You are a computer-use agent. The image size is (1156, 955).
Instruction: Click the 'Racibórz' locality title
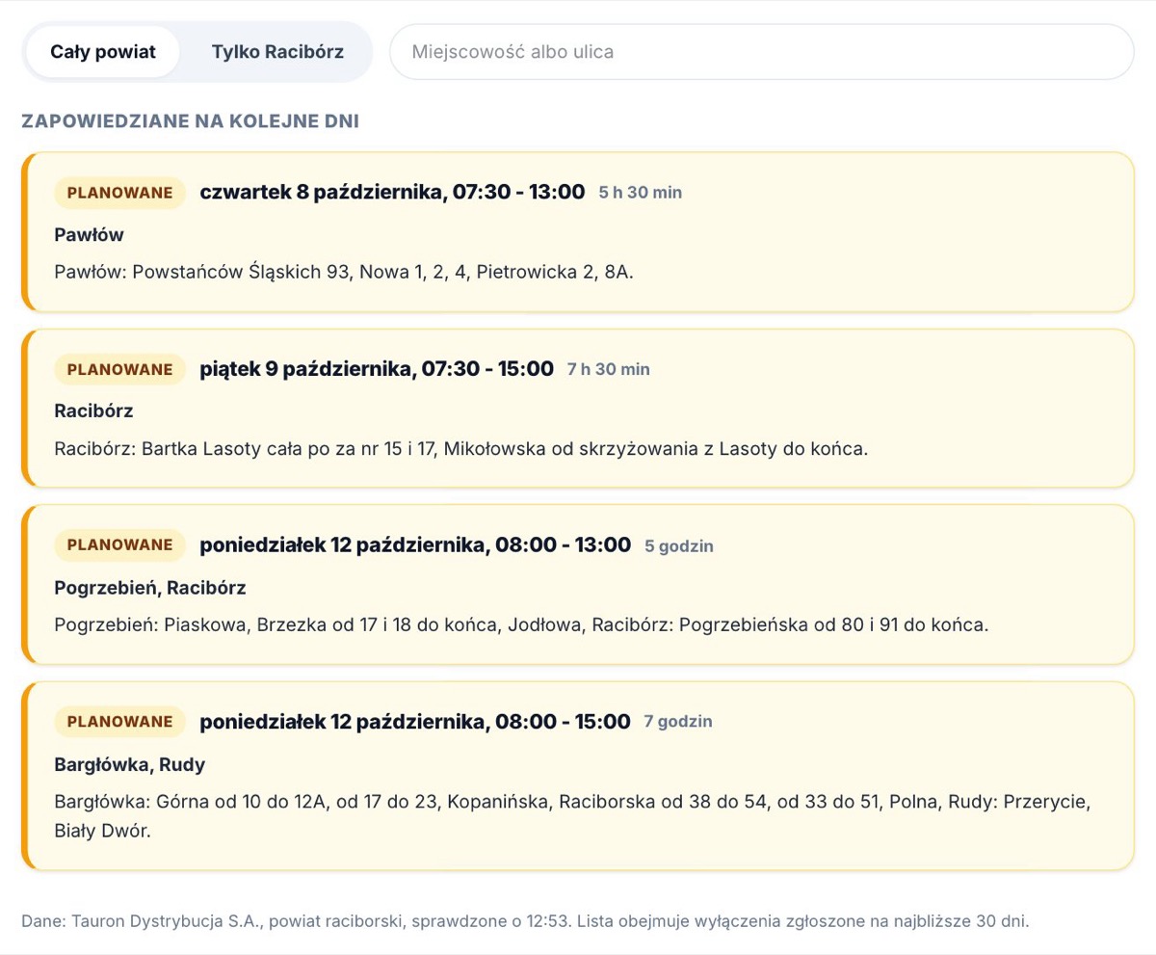tap(94, 411)
